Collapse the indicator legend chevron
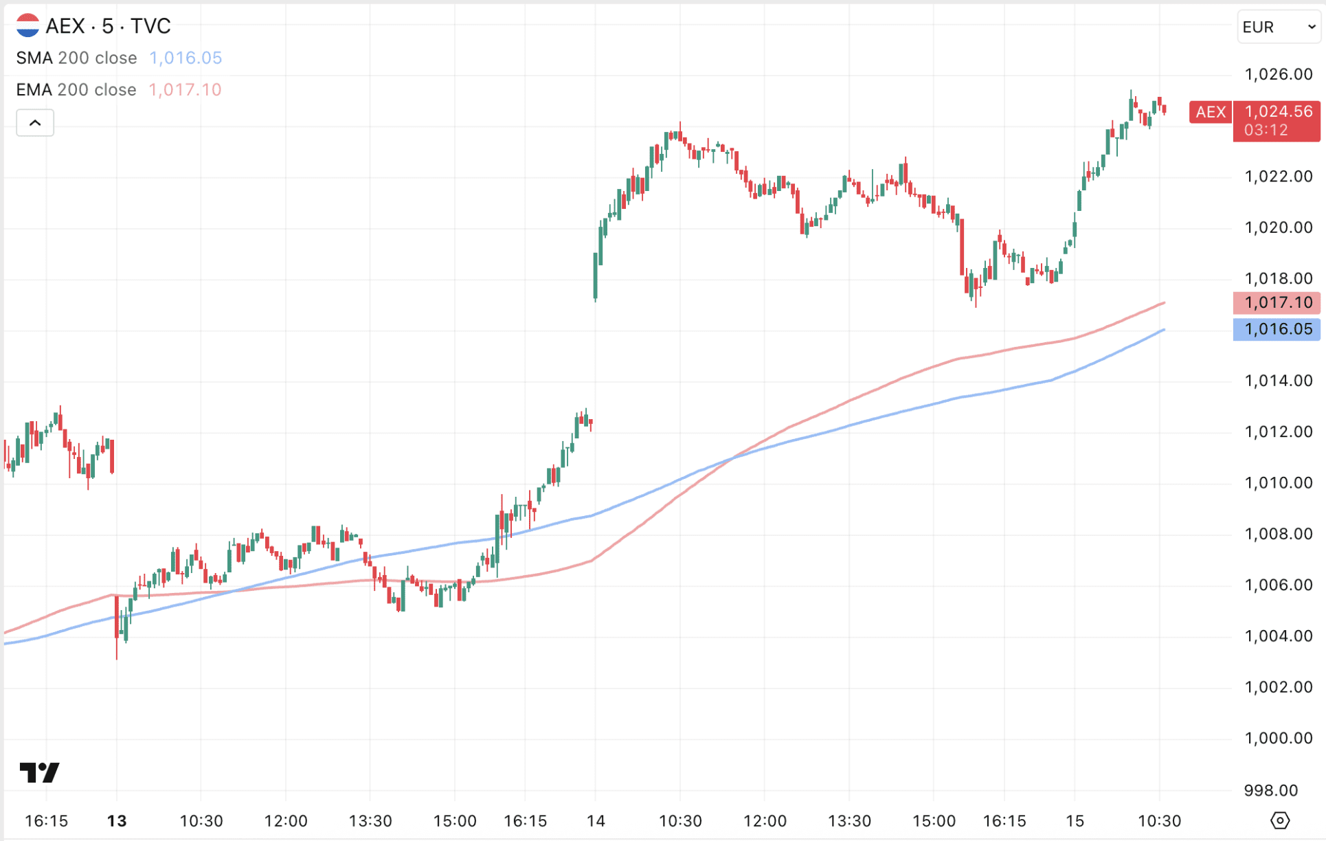Viewport: 1326px width, 841px height. click(x=35, y=123)
